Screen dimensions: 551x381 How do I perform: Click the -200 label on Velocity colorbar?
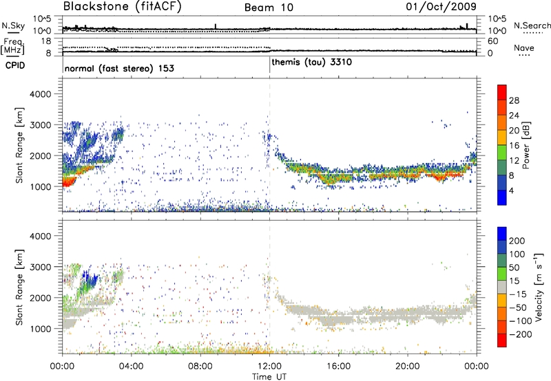pos(521,334)
